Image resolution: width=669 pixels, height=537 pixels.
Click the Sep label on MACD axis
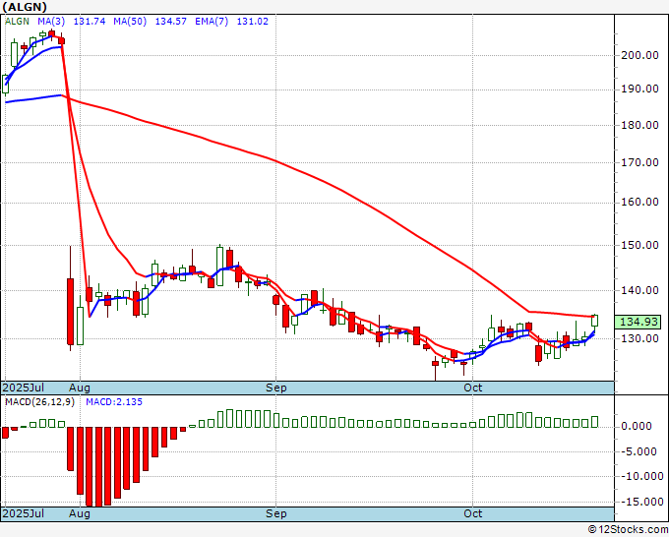276,513
